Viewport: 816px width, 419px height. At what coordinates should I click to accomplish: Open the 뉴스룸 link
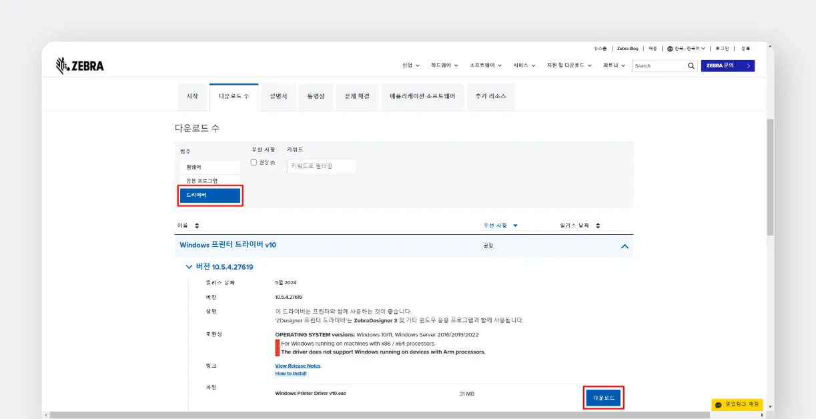pyautogui.click(x=600, y=48)
